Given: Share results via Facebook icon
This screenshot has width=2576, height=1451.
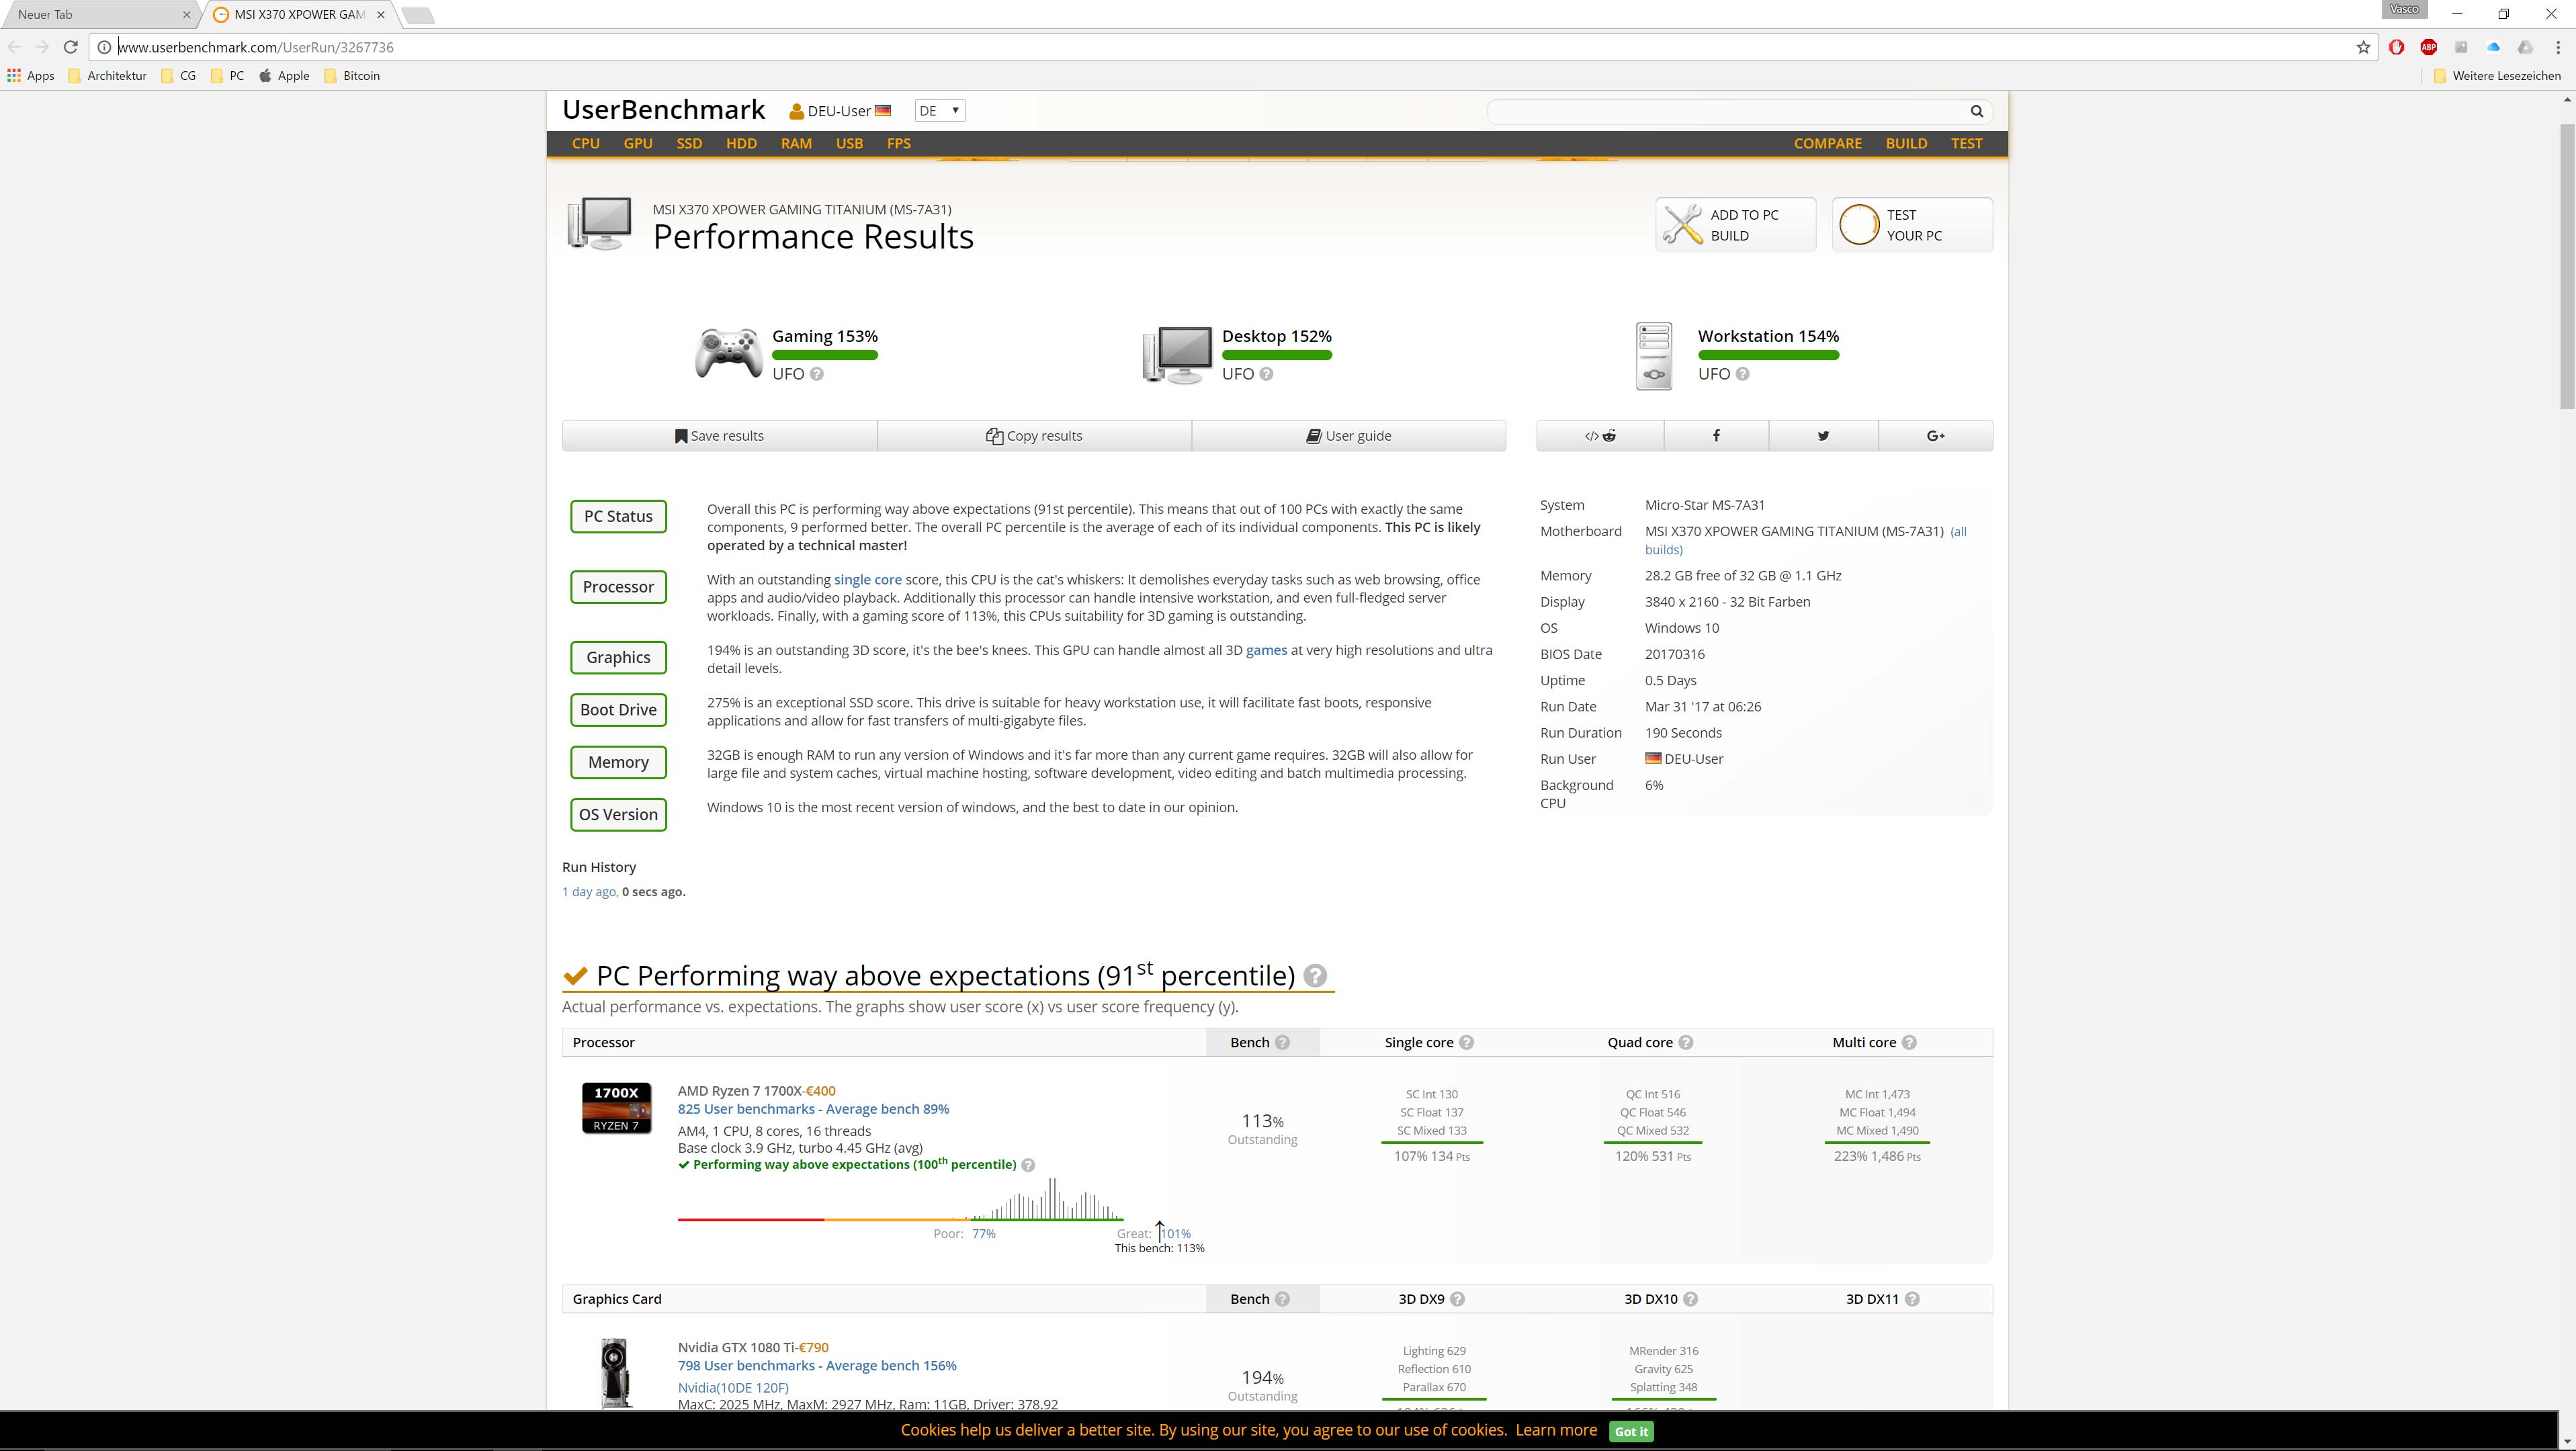Looking at the screenshot, I should pos(1716,435).
